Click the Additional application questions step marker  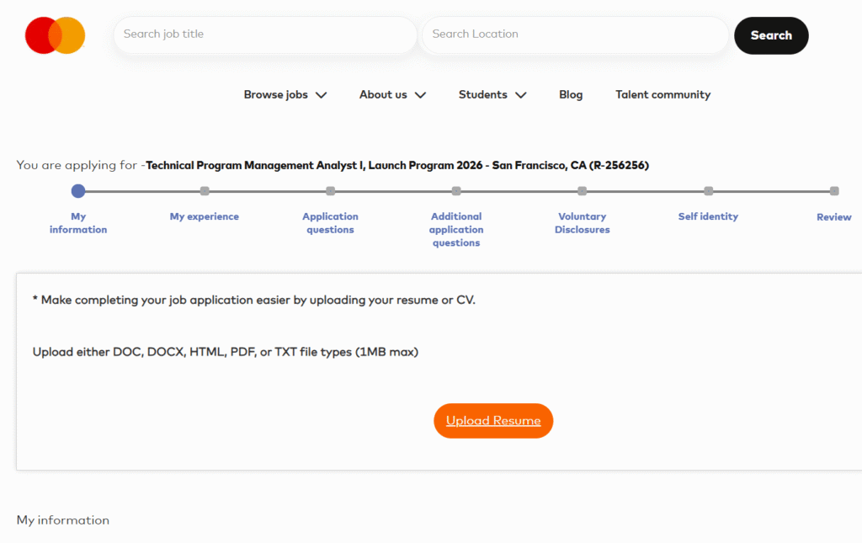(x=456, y=191)
